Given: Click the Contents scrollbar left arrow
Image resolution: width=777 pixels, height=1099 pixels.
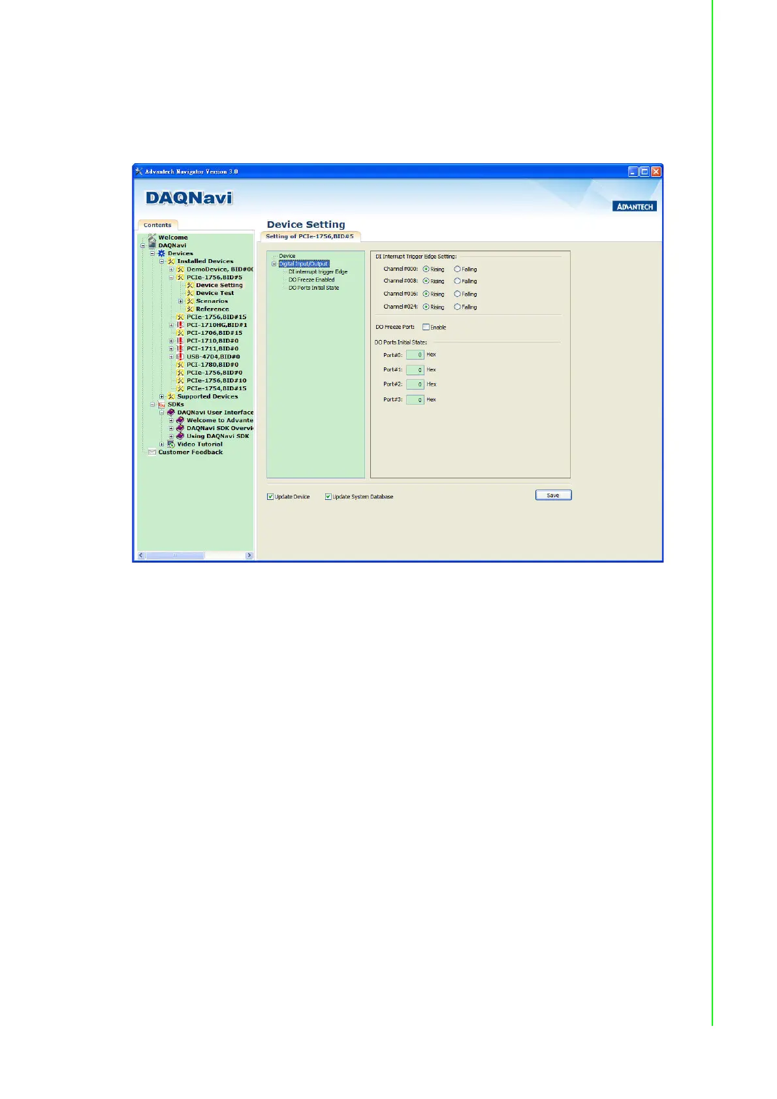Looking at the screenshot, I should coord(141,555).
